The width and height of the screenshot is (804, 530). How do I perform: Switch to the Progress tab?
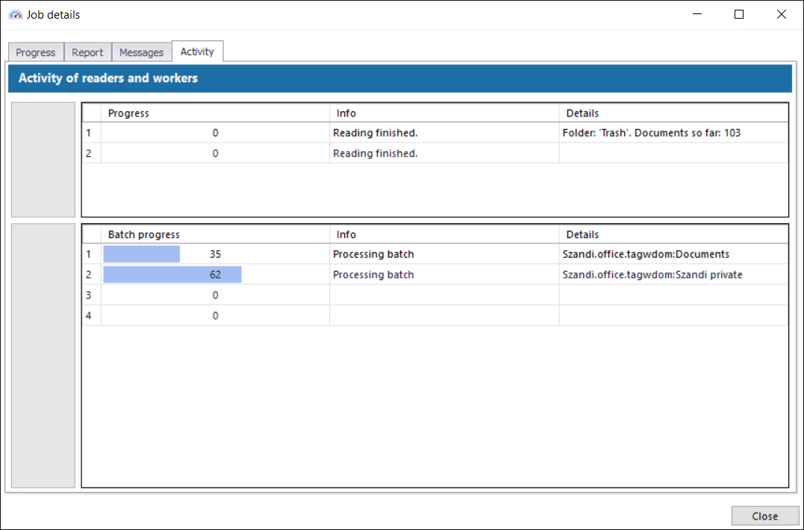[x=36, y=52]
